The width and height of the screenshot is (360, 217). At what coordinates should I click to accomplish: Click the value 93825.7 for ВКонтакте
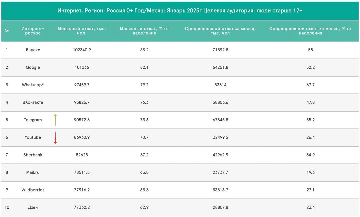[x=82, y=102]
